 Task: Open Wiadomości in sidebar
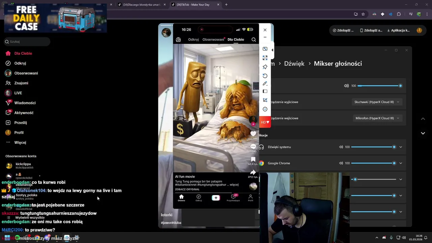point(20,103)
